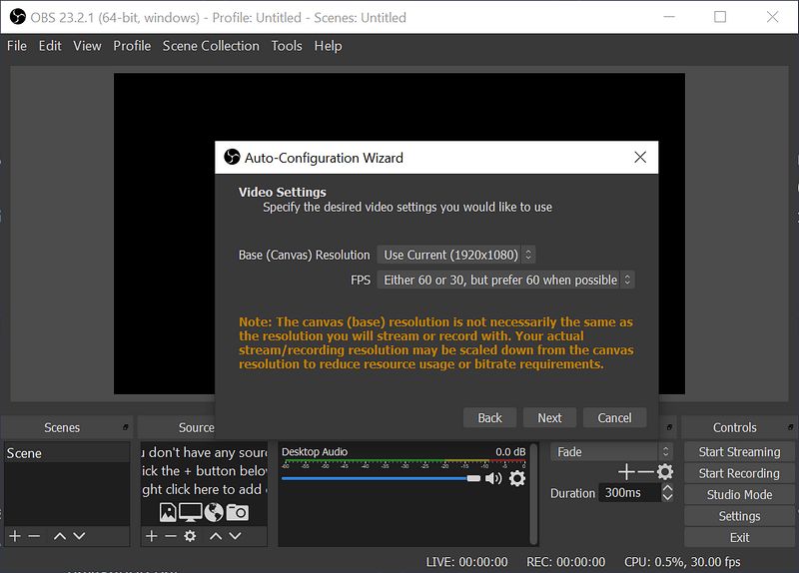Click the mixer panel scrollbar
This screenshot has height=573, width=799.
pyautogui.click(x=533, y=493)
